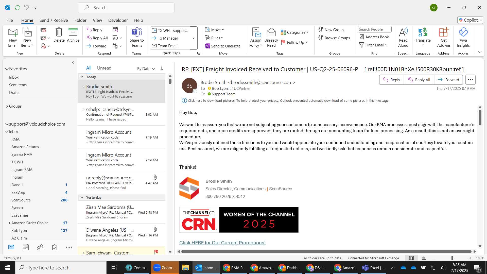
Task: Click the top Search box
Action: coord(126,8)
